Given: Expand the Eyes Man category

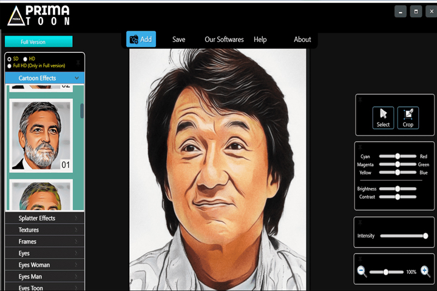Looking at the screenshot, I should tap(44, 276).
